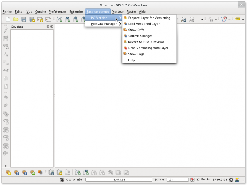Open the Vecteur menu
This screenshot has width=247, height=185.
click(118, 12)
